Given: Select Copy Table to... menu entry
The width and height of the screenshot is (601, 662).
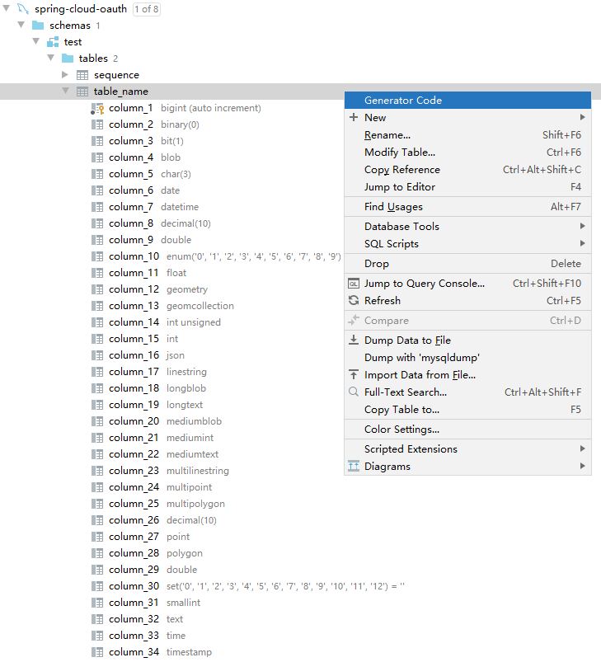Looking at the screenshot, I should click(467, 410).
